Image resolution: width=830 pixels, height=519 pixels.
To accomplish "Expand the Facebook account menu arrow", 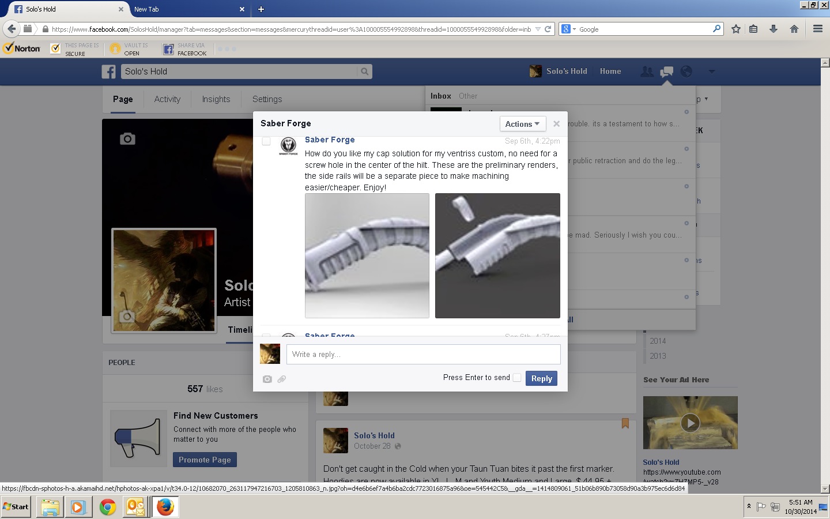I will [711, 72].
